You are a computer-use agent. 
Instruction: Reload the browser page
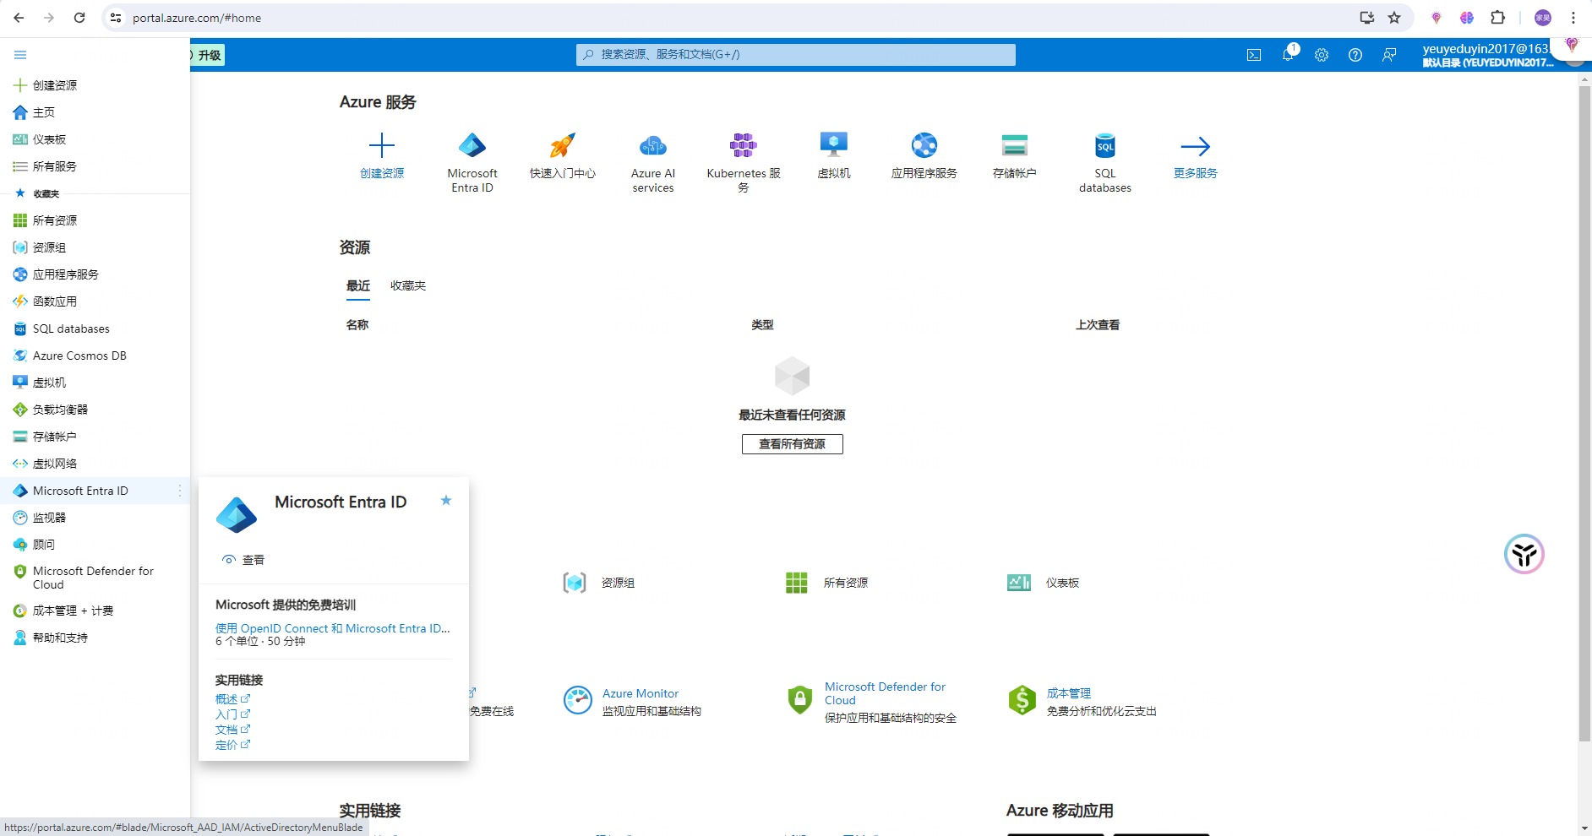79,18
